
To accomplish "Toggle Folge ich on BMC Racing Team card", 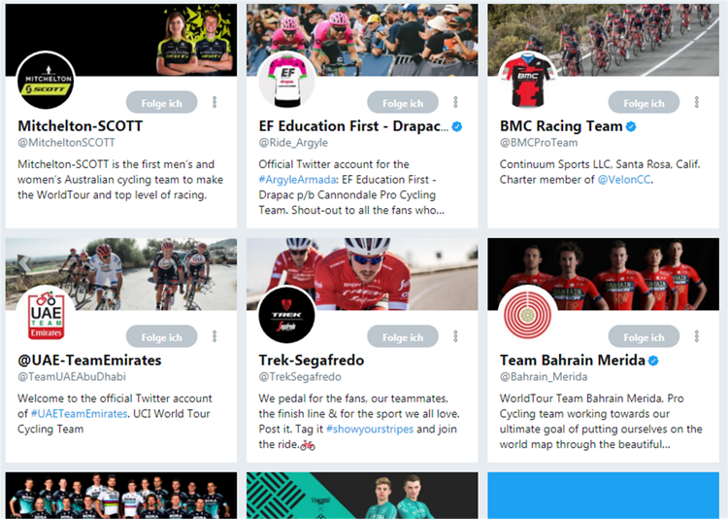I will pos(644,102).
